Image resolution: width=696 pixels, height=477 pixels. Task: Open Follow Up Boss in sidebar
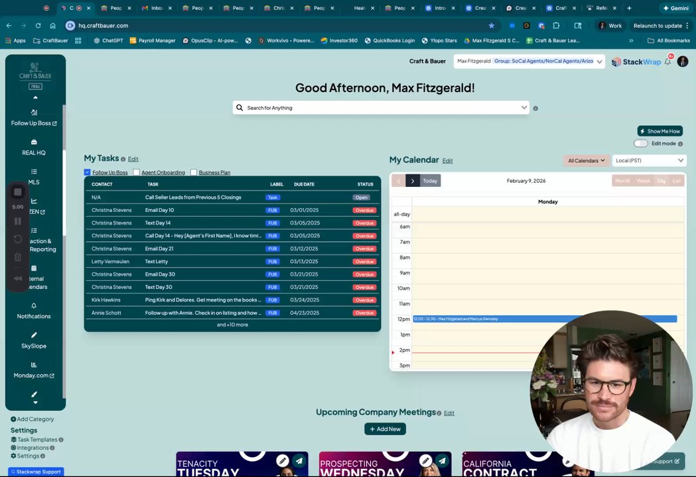point(34,118)
